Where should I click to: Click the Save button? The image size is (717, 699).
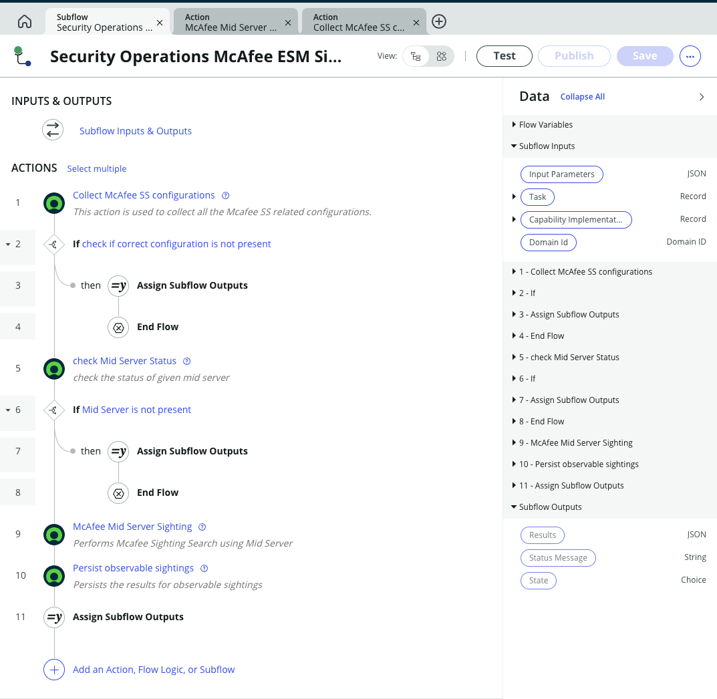click(x=645, y=55)
